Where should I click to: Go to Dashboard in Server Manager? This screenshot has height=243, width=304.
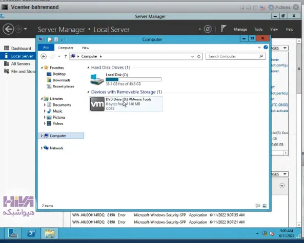pos(18,48)
